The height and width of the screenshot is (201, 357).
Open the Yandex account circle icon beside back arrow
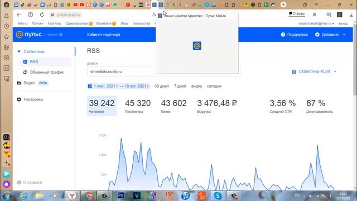tap(30, 15)
